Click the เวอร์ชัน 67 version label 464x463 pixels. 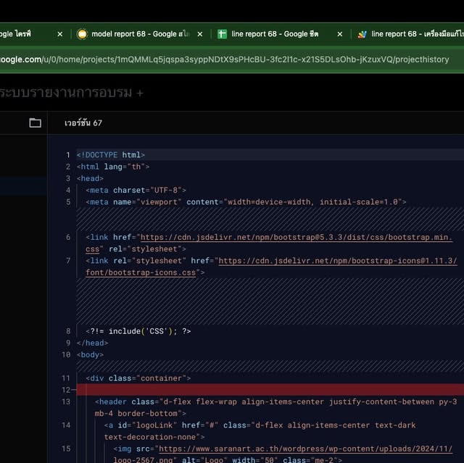pyautogui.click(x=83, y=123)
